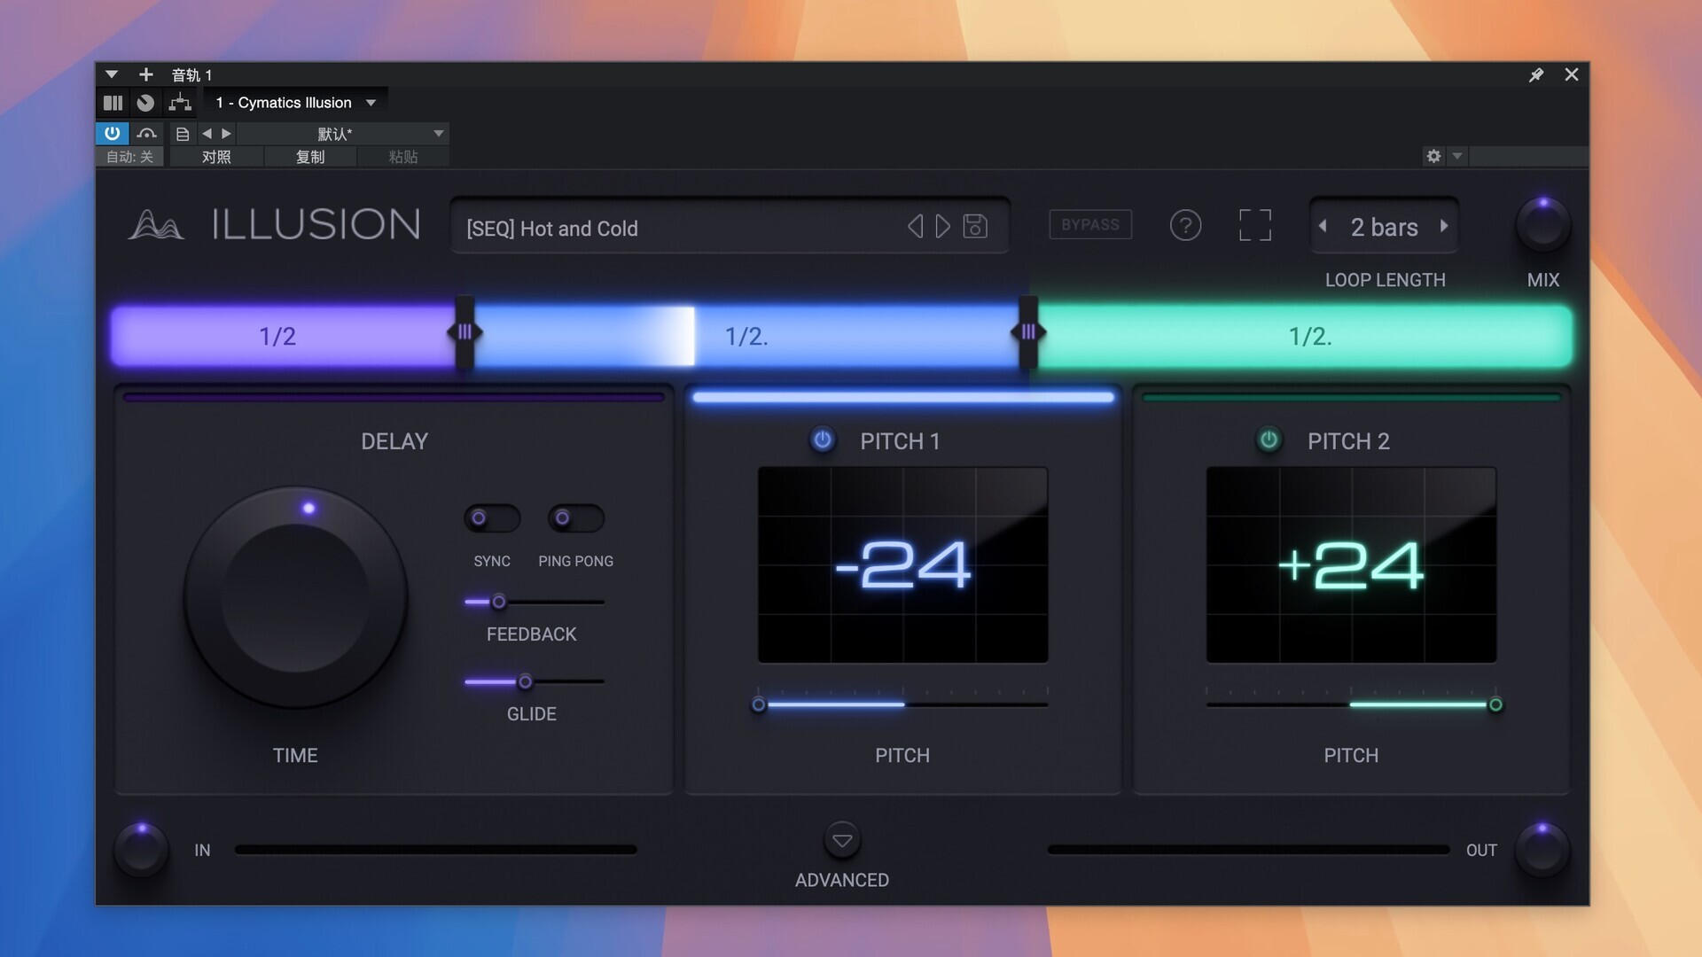Open the plugin settings gear
The width and height of the screenshot is (1702, 957).
1433,156
